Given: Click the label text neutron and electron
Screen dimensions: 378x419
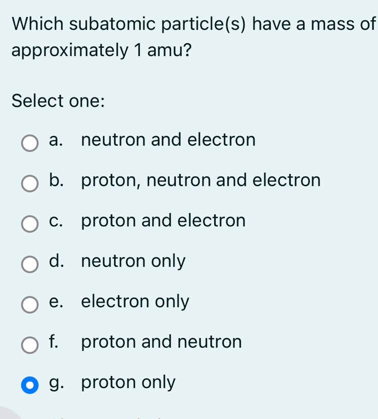Looking at the screenshot, I should pos(169,140).
